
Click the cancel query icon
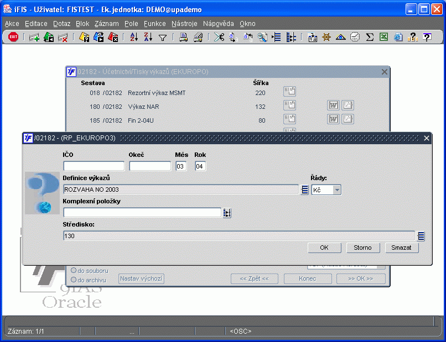pyautogui.click(x=113, y=37)
